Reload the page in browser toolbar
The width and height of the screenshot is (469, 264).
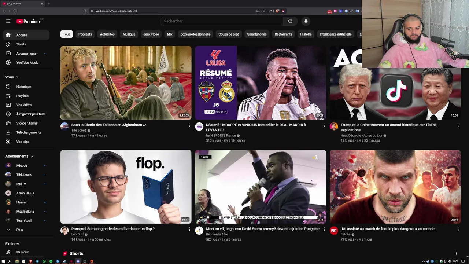click(15, 11)
